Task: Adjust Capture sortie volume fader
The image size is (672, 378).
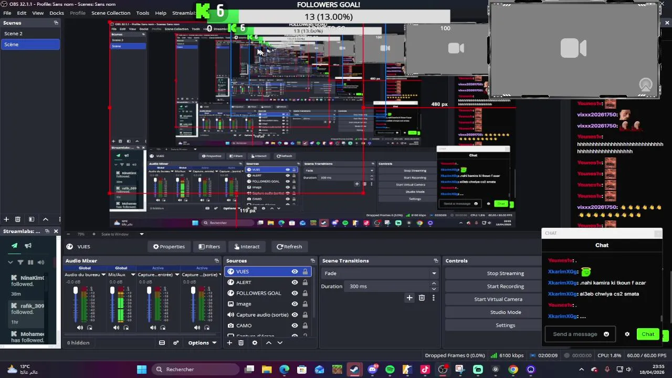Action: [x=193, y=290]
